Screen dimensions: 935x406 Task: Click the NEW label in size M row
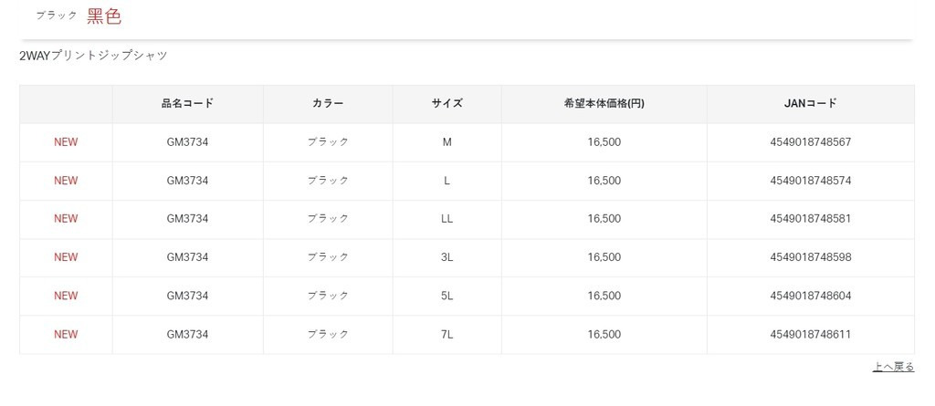point(66,142)
